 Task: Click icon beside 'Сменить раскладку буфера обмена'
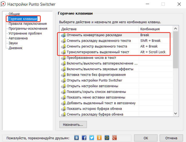point(63,114)
